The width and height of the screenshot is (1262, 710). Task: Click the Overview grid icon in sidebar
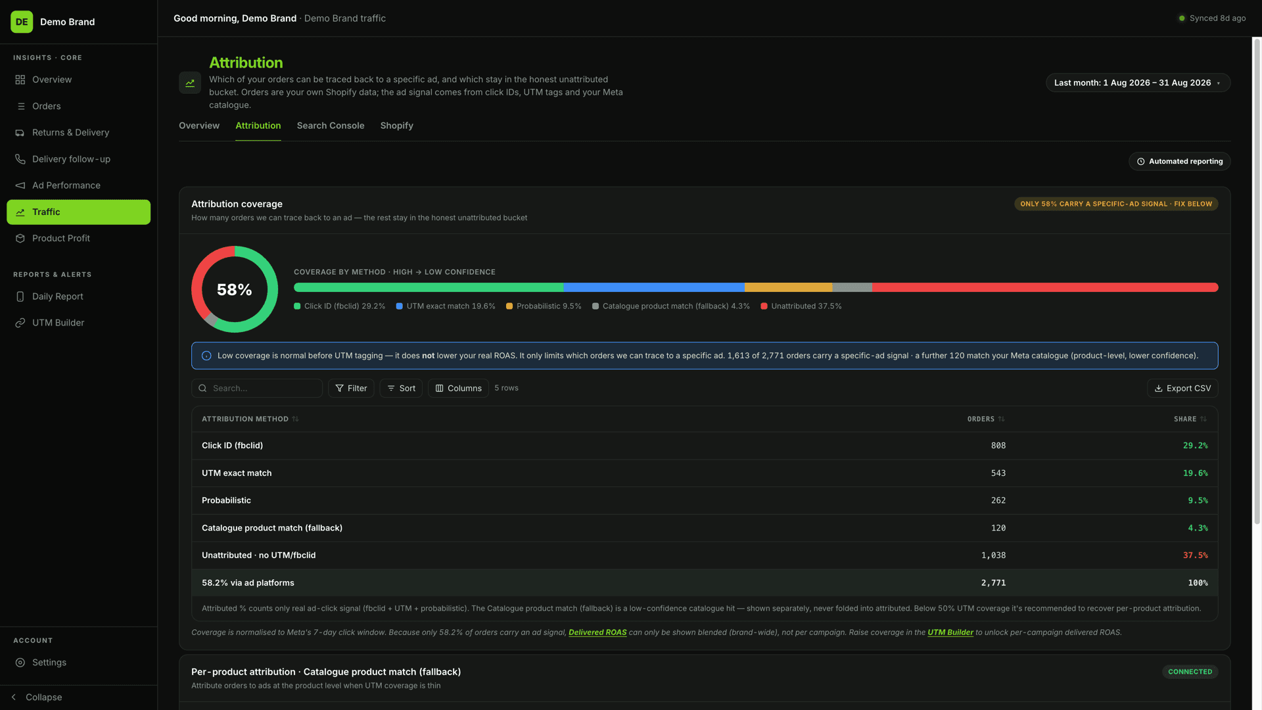click(x=20, y=80)
